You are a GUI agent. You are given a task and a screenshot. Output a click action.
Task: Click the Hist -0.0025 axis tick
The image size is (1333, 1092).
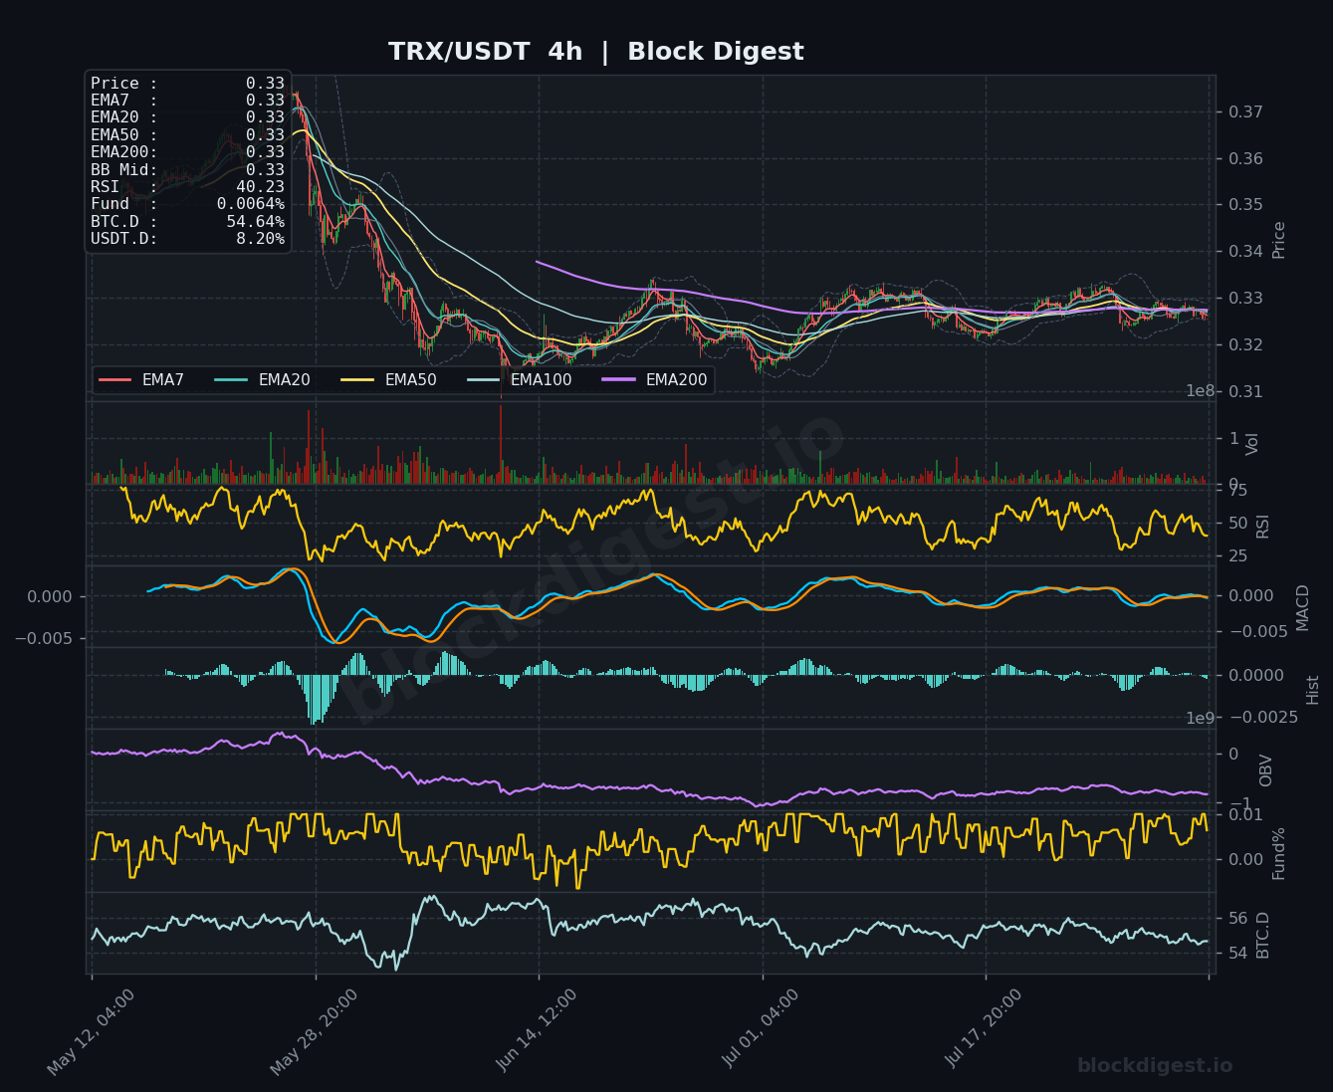[1262, 718]
